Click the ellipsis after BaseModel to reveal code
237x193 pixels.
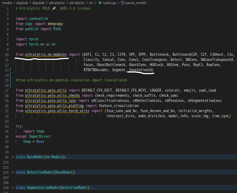pos(70,157)
